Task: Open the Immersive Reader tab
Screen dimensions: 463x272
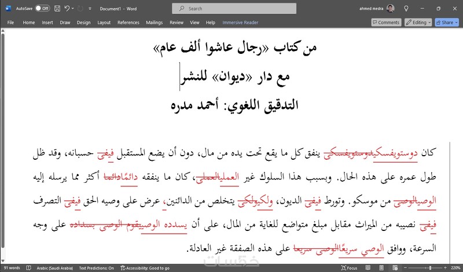Action: coord(240,23)
